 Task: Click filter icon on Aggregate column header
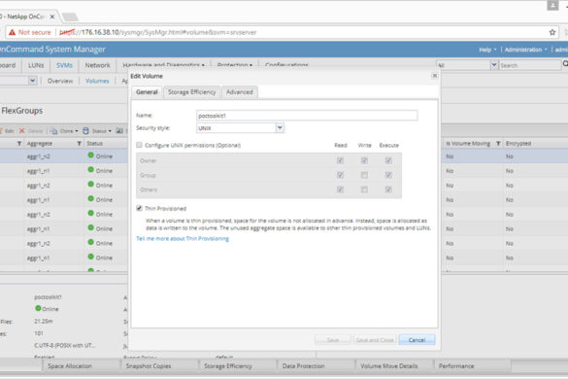(79, 144)
